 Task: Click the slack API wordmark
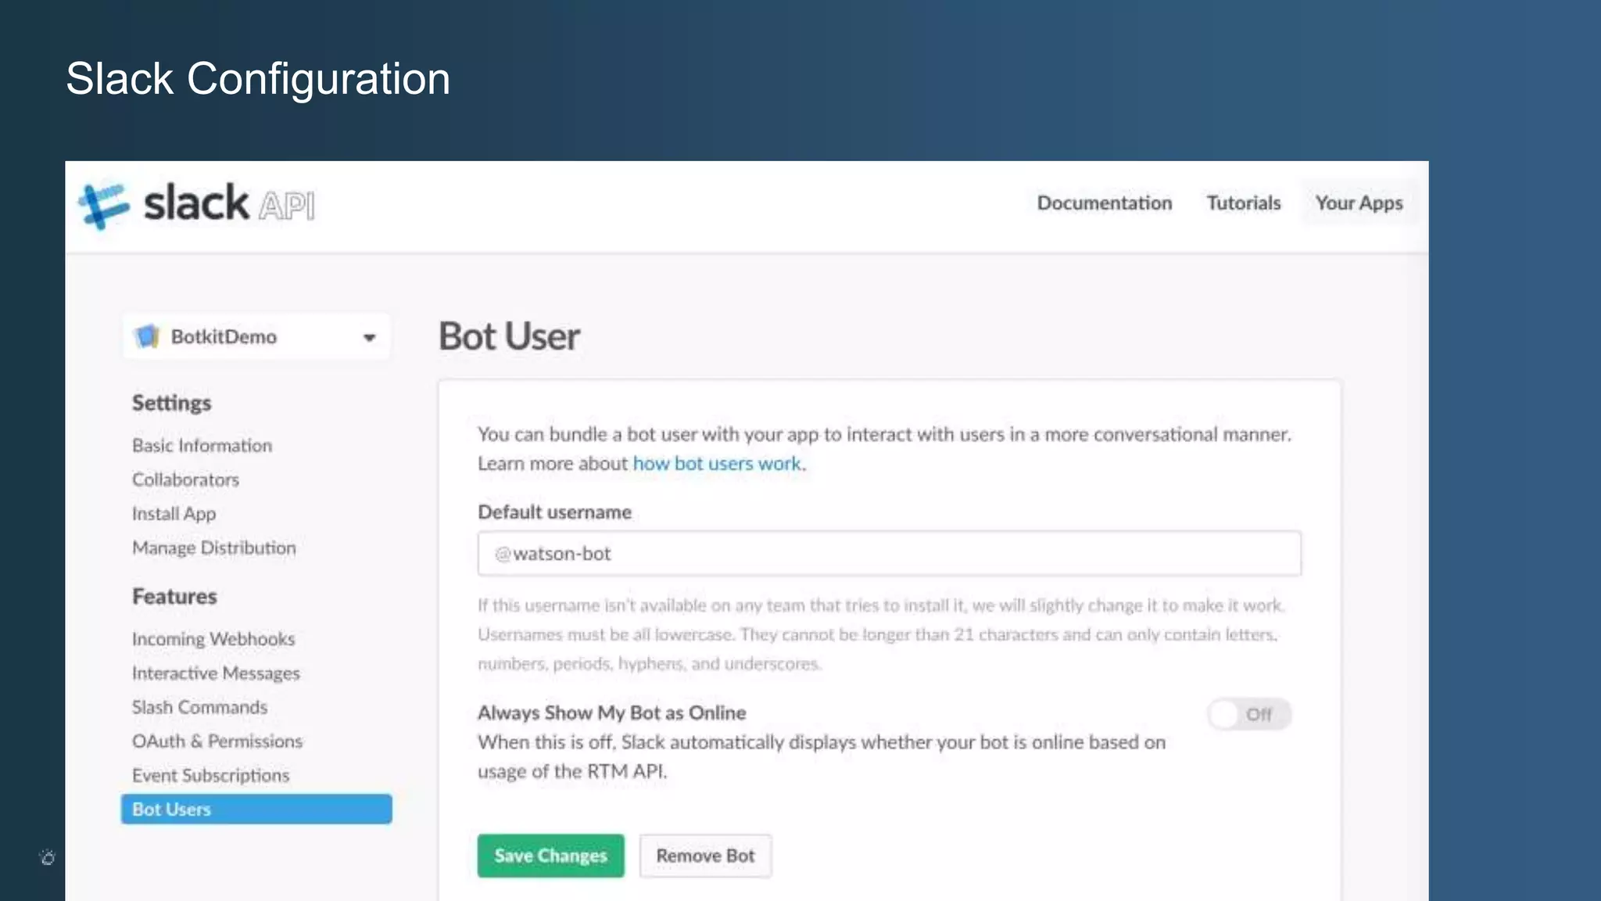(x=229, y=203)
